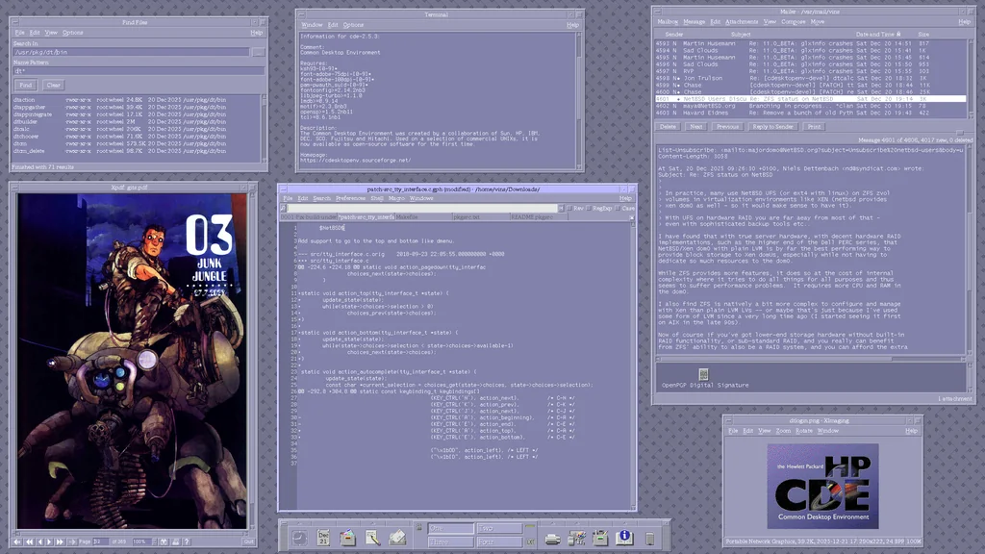Open the Printer icon in the front panel
Screen dimensions: 985x554
click(553, 538)
